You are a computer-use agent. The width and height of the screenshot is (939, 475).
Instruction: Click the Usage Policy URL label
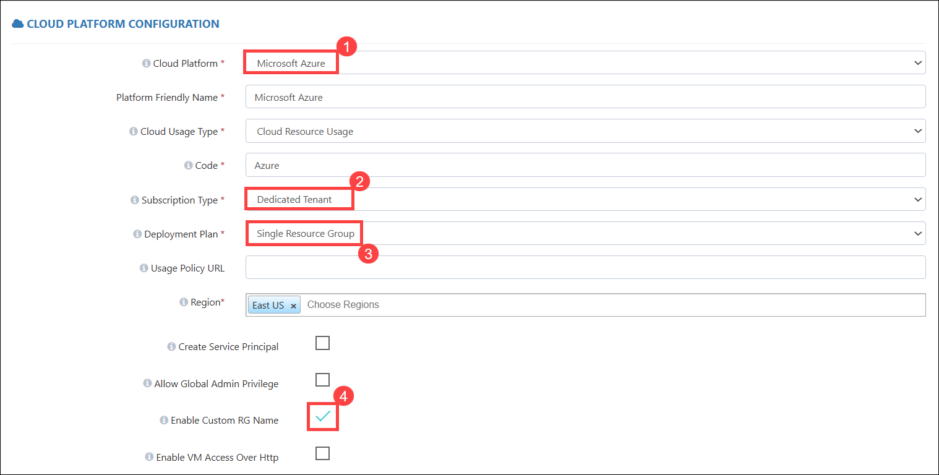(187, 268)
